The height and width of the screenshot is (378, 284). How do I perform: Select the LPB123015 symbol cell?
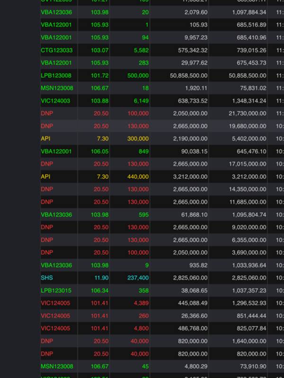(x=56, y=291)
